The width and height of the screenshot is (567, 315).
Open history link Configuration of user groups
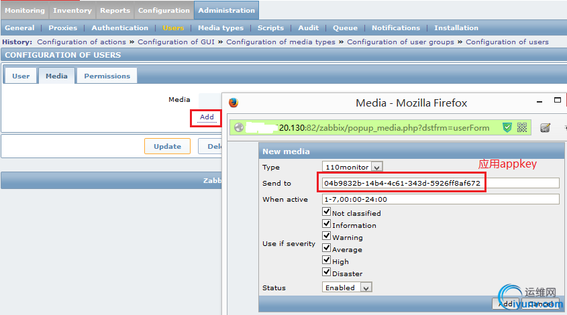[x=401, y=42]
